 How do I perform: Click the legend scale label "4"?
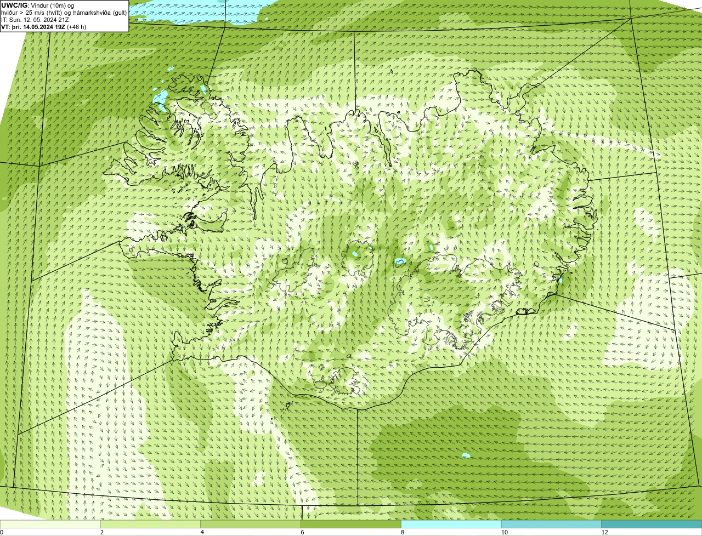(x=202, y=532)
